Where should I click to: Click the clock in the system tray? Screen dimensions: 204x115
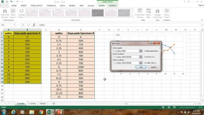tap(196, 112)
